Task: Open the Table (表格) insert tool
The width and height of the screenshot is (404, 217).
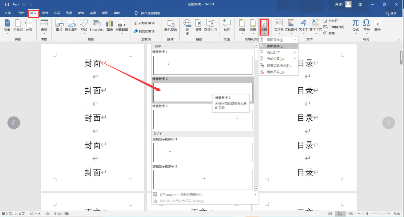Action: (x=44, y=27)
